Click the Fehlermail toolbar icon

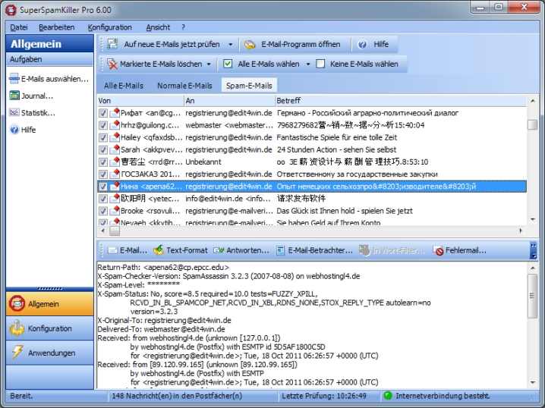click(439, 250)
